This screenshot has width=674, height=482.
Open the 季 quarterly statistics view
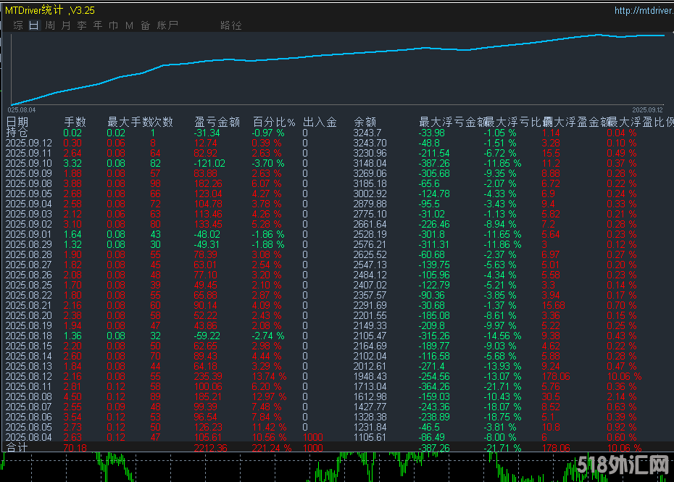[81, 25]
